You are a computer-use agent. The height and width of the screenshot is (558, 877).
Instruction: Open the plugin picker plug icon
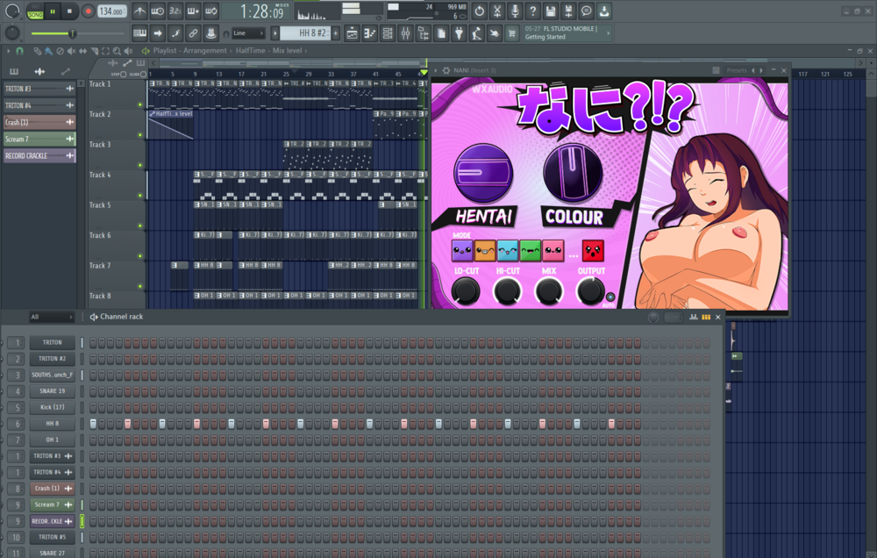point(460,33)
